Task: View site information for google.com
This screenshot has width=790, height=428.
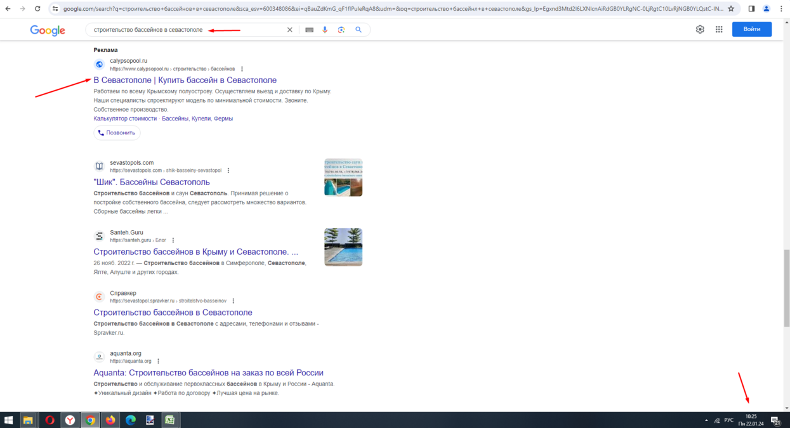Action: 55,9
